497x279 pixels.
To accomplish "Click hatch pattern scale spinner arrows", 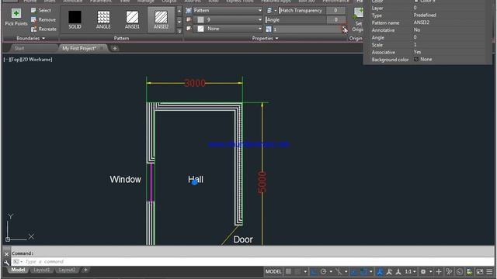I will pos(343,29).
